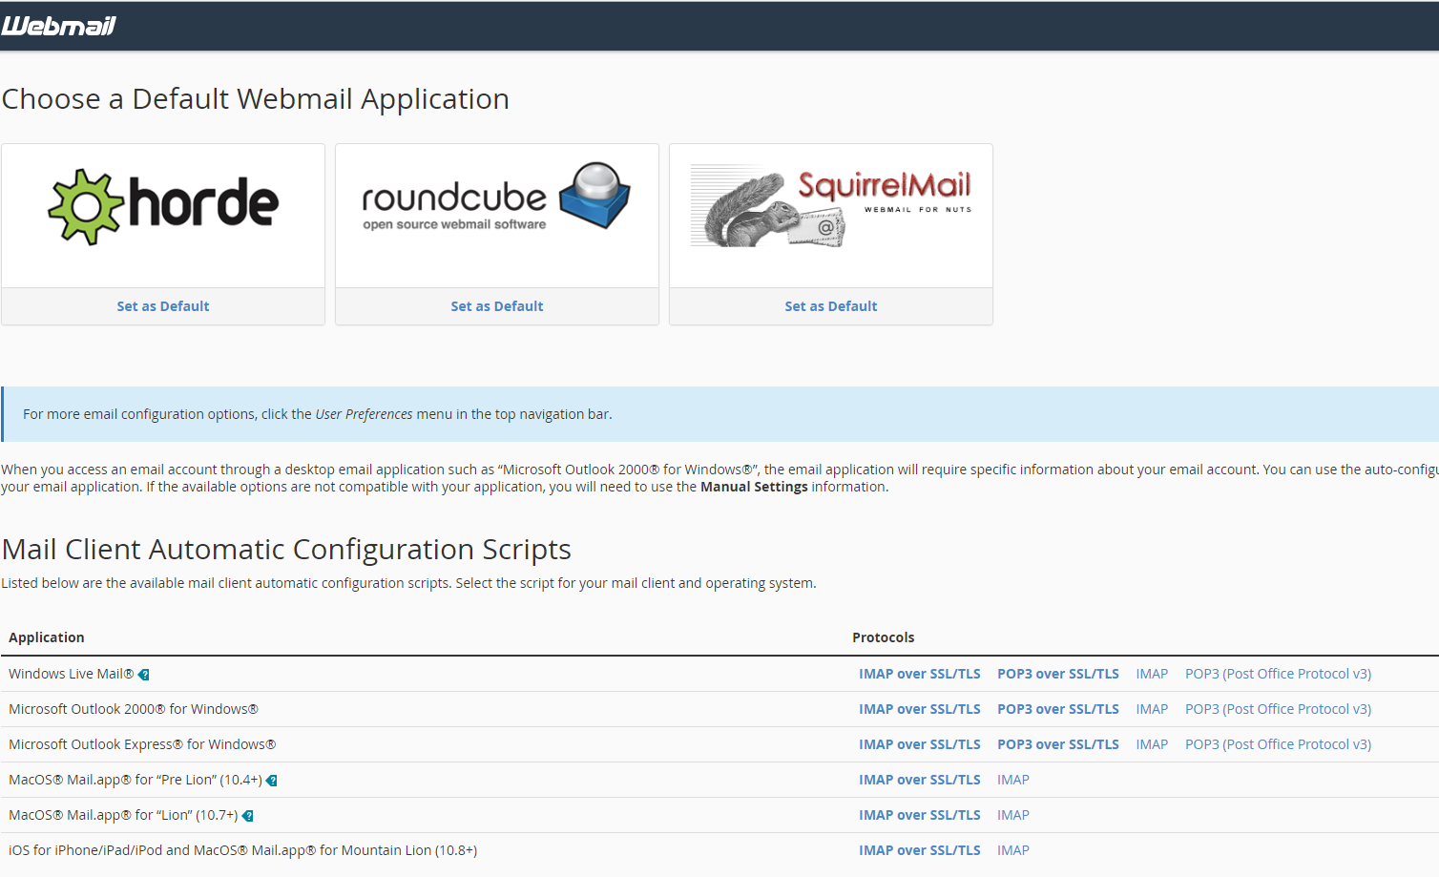Click the Webmail logo in header
The image size is (1439, 877).
pos(58,26)
